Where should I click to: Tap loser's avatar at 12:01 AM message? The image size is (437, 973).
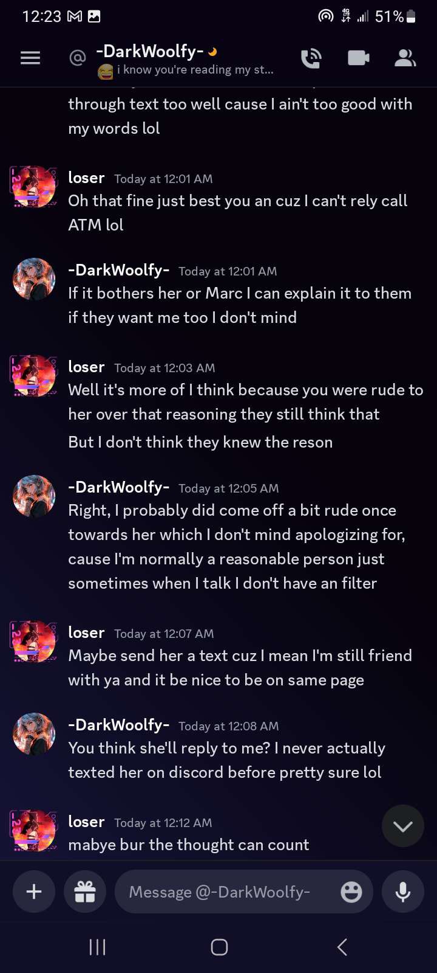(34, 187)
